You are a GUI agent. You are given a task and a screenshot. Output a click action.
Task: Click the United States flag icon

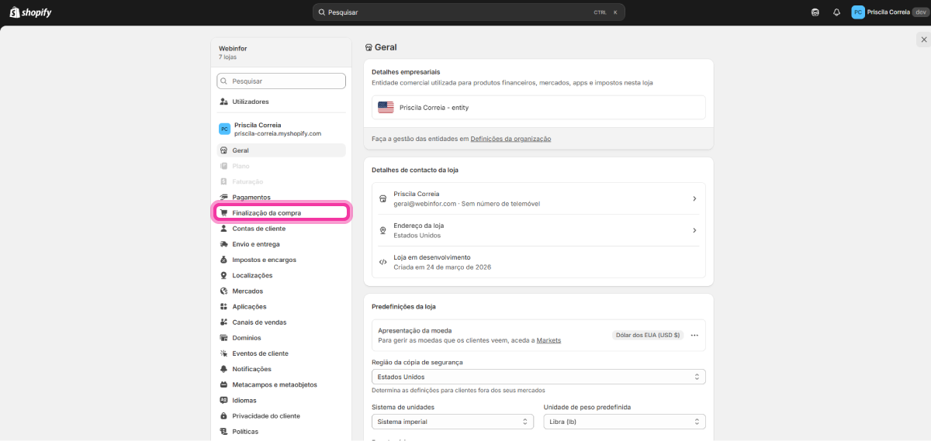tap(386, 108)
